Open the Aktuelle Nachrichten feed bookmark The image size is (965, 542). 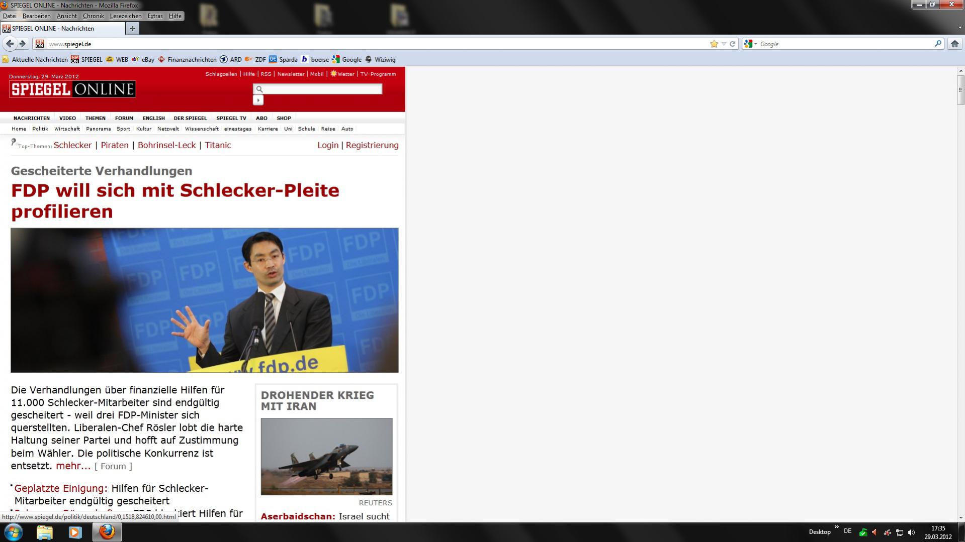35,59
